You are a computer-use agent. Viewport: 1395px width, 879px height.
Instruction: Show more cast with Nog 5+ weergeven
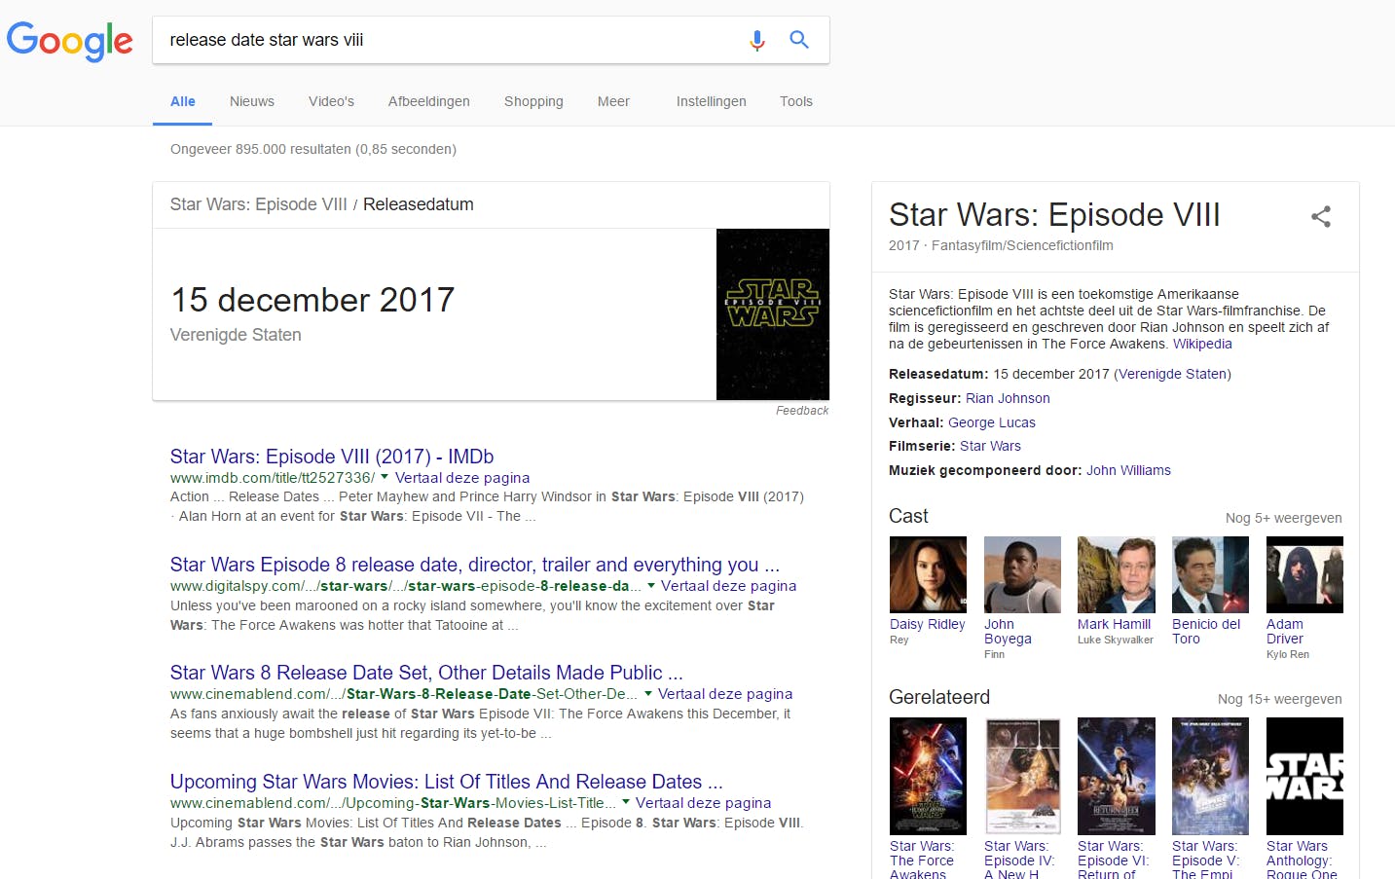(x=1283, y=518)
